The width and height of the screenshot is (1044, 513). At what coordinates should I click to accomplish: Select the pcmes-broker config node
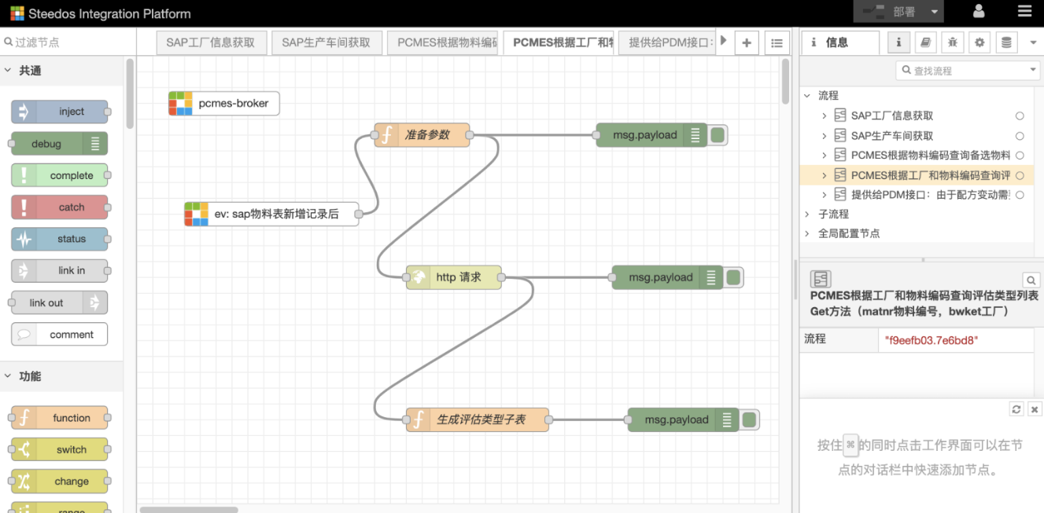coord(224,103)
